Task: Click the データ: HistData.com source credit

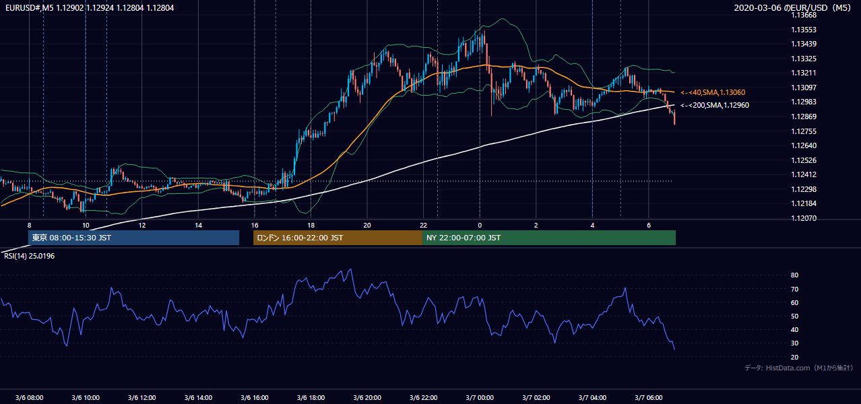Action: [x=799, y=368]
